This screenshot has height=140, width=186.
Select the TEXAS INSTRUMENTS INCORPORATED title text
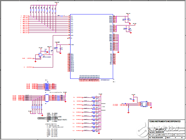coord(165,121)
